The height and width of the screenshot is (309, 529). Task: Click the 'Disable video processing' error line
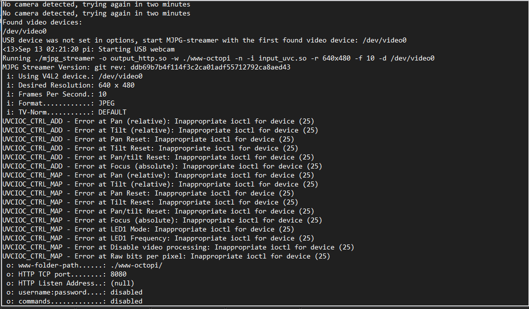(x=178, y=247)
